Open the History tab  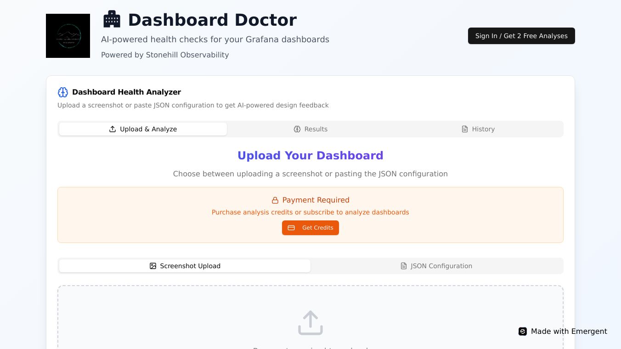point(478,129)
